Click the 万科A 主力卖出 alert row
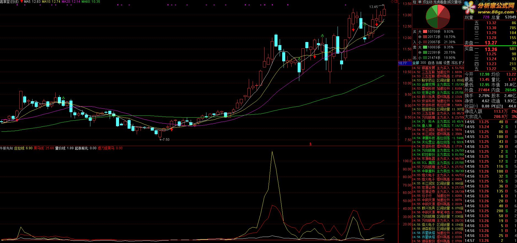517x243 pixels. pyautogui.click(x=438, y=122)
